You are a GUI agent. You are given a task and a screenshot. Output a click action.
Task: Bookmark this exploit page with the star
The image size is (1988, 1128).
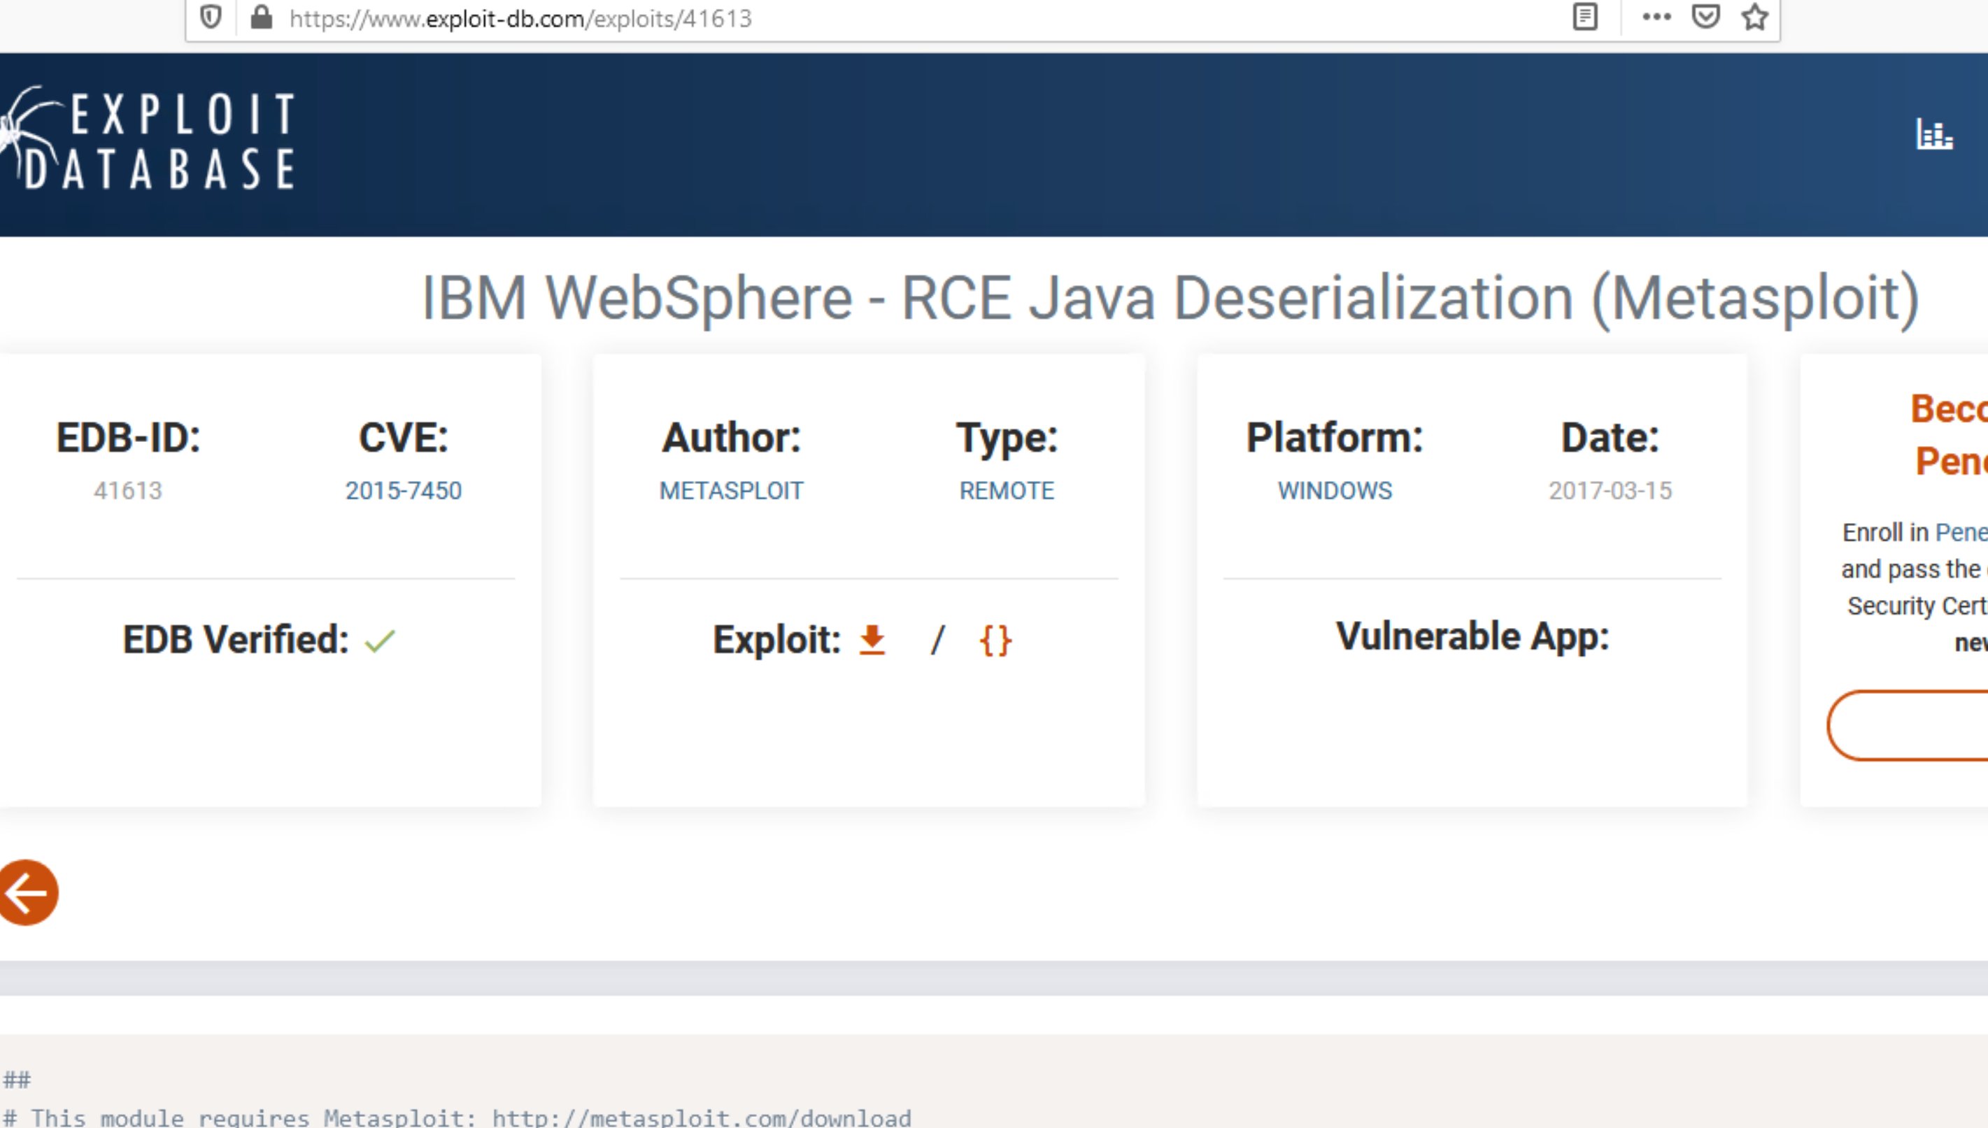tap(1755, 17)
